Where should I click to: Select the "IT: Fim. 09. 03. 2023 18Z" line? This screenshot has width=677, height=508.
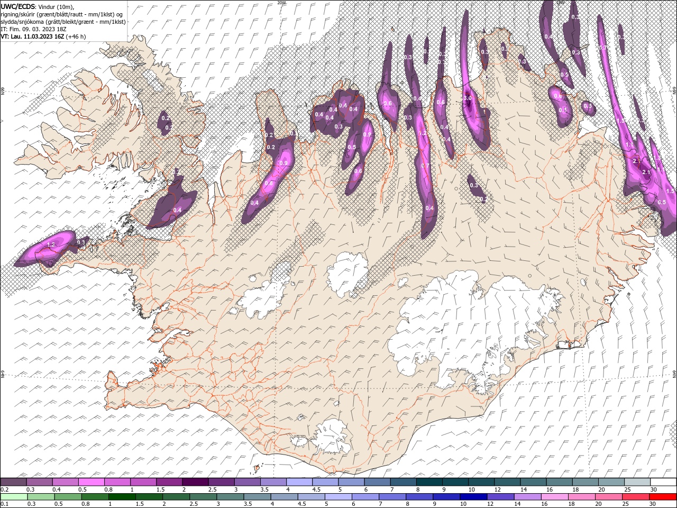coord(32,29)
